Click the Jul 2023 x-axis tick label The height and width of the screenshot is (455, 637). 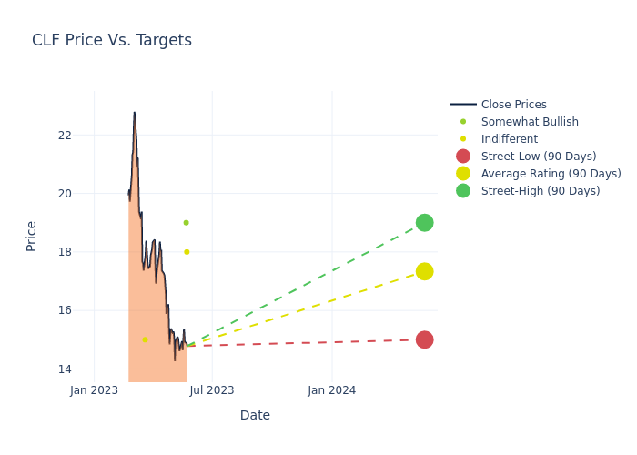click(x=212, y=390)
